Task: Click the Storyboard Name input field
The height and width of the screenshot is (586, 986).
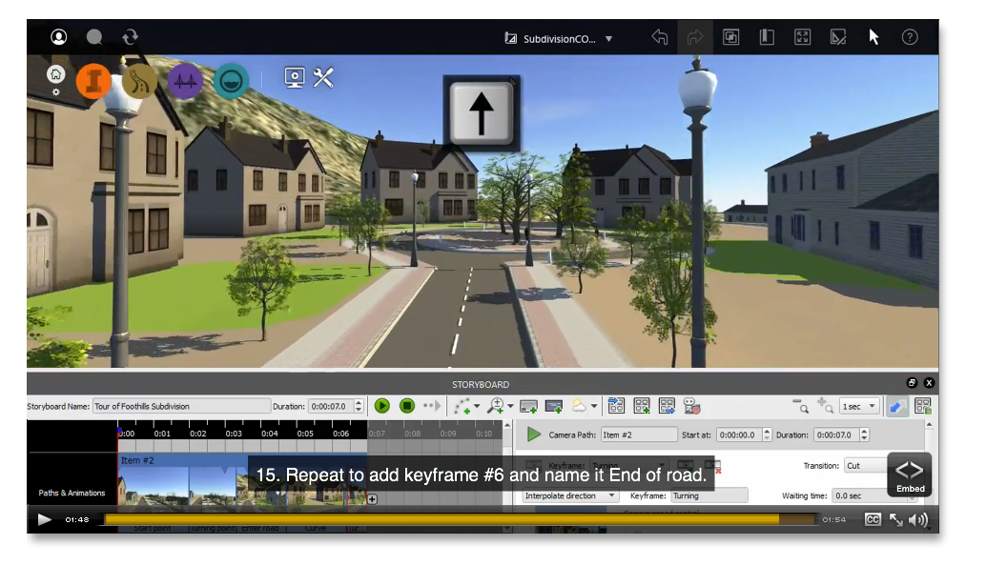Action: [182, 406]
